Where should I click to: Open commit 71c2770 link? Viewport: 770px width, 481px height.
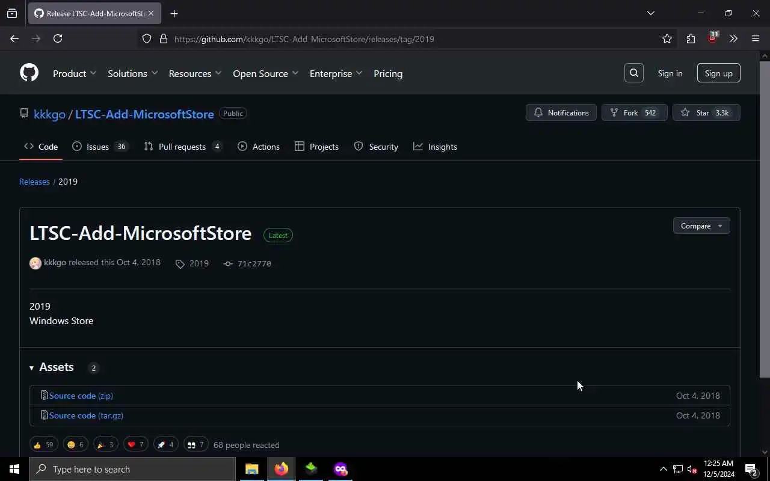click(248, 263)
